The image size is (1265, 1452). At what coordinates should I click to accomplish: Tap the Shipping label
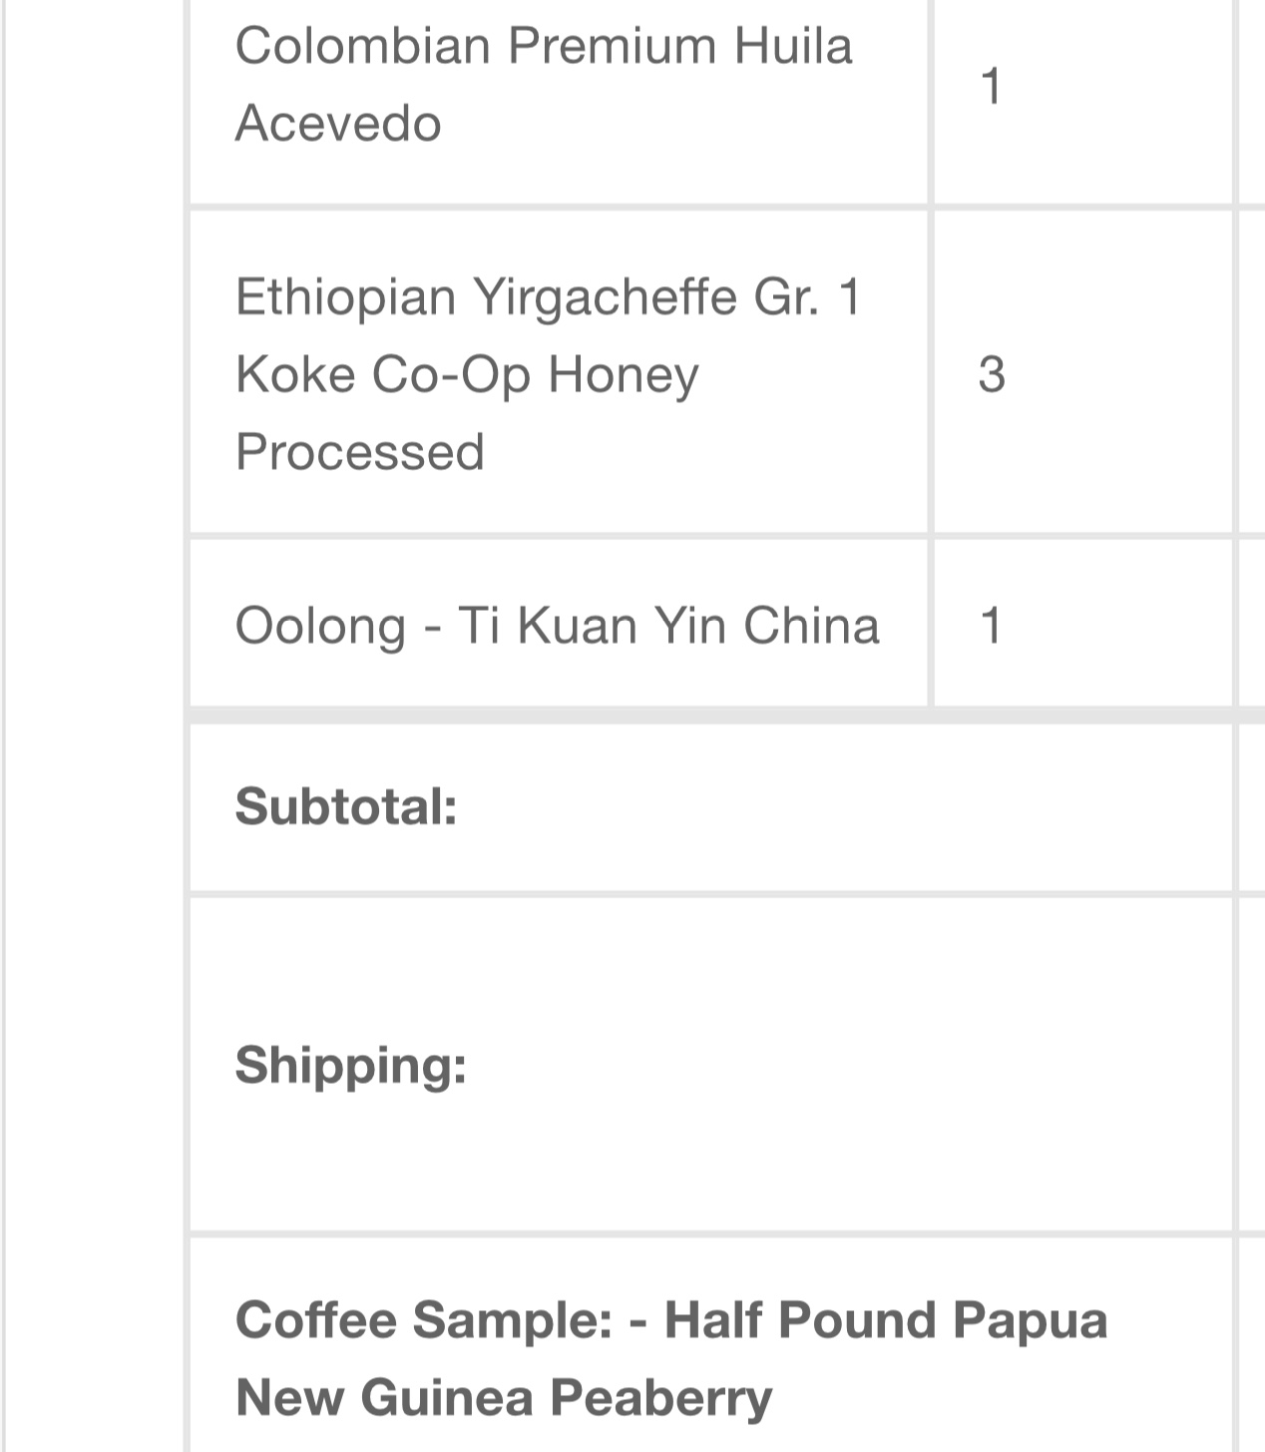click(x=351, y=1065)
